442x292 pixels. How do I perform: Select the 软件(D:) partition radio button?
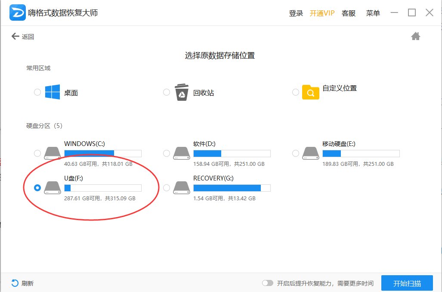(167, 153)
